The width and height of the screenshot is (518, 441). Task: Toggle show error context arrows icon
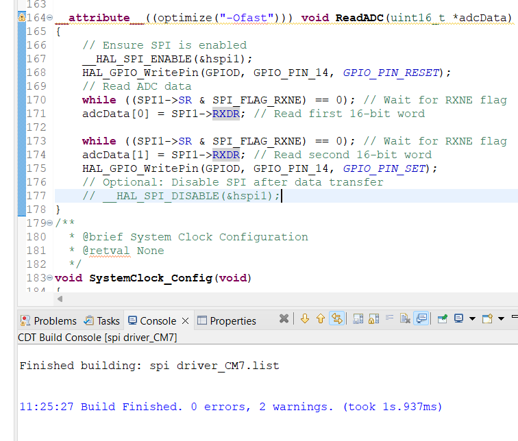336,319
